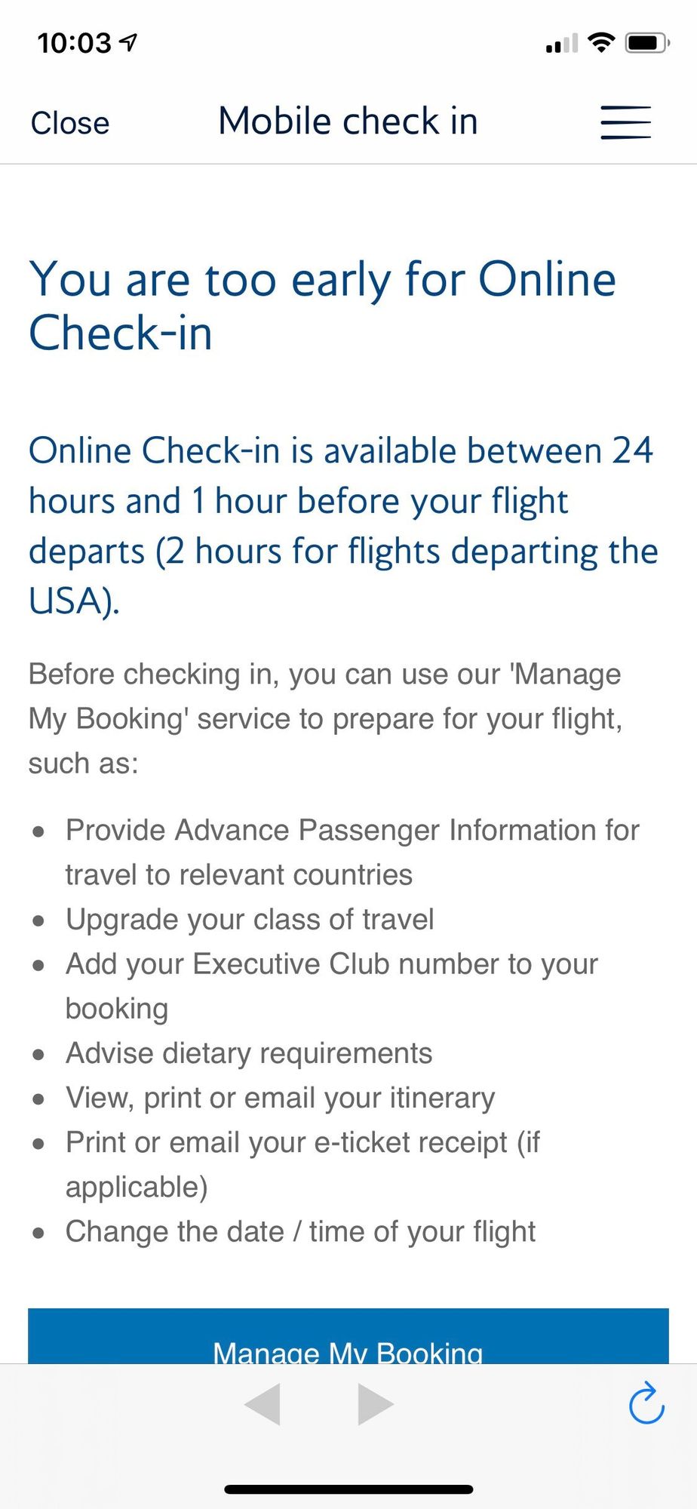Tap "Add your Executive Club number" item
The width and height of the screenshot is (697, 1509).
click(x=332, y=964)
